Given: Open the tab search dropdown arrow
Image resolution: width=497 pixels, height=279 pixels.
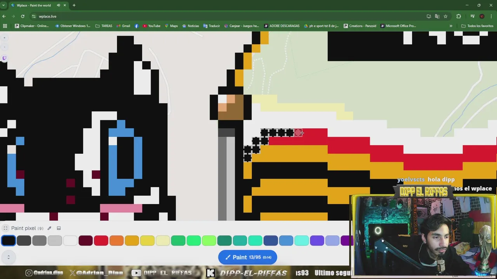Looking at the screenshot, I should pos(3,5).
